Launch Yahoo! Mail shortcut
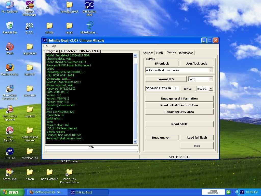The height and width of the screenshot is (196, 261). (x=10, y=174)
